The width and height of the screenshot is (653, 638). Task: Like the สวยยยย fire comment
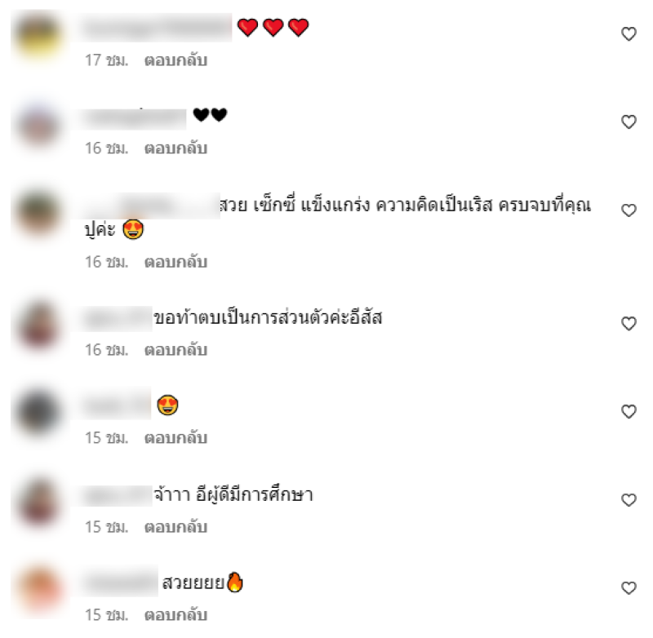(x=629, y=587)
